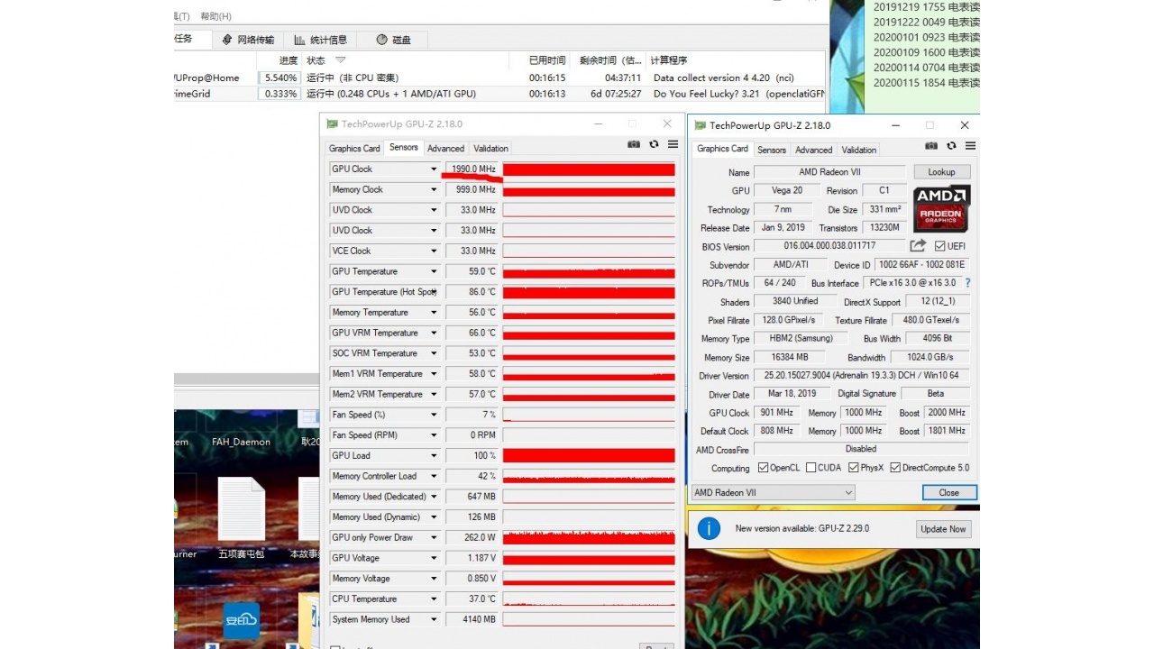1154x649 pixels.
Task: Open the Memory Clock sensor dropdown
Action: click(434, 190)
